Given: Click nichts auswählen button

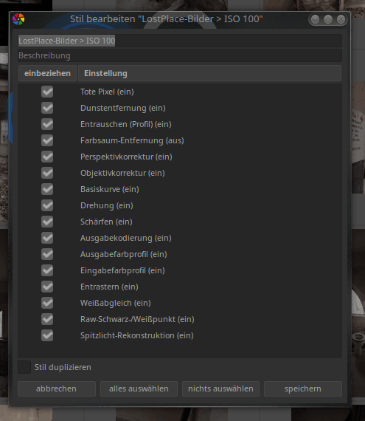Looking at the screenshot, I should tap(220, 389).
